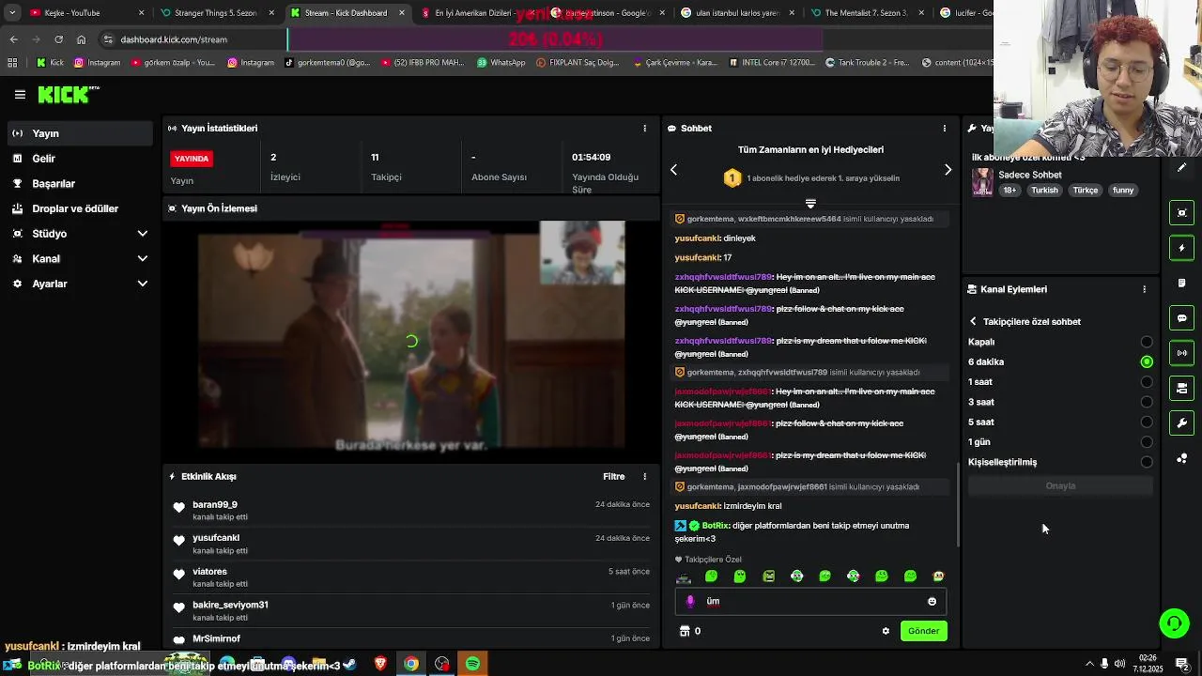This screenshot has height=676, width=1202.
Task: Open the channel store points icon
Action: click(x=686, y=631)
